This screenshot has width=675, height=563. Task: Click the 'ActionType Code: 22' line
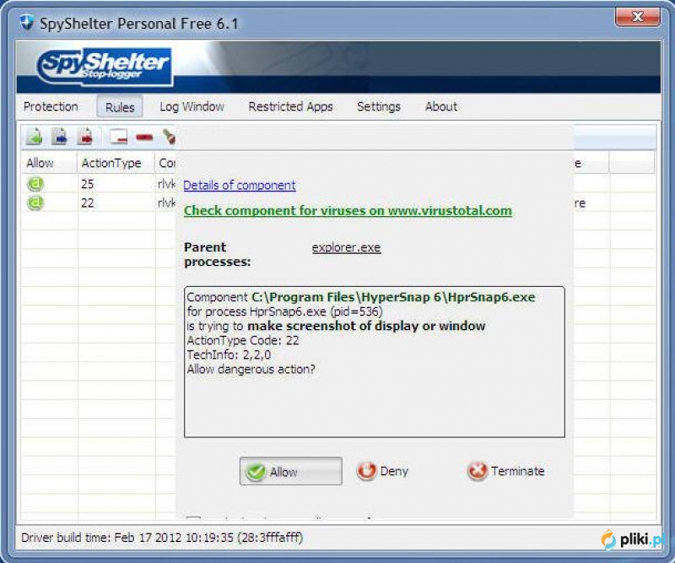pyautogui.click(x=243, y=340)
